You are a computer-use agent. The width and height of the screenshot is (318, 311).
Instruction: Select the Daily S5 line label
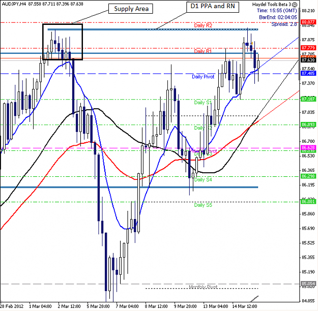tap(203, 205)
